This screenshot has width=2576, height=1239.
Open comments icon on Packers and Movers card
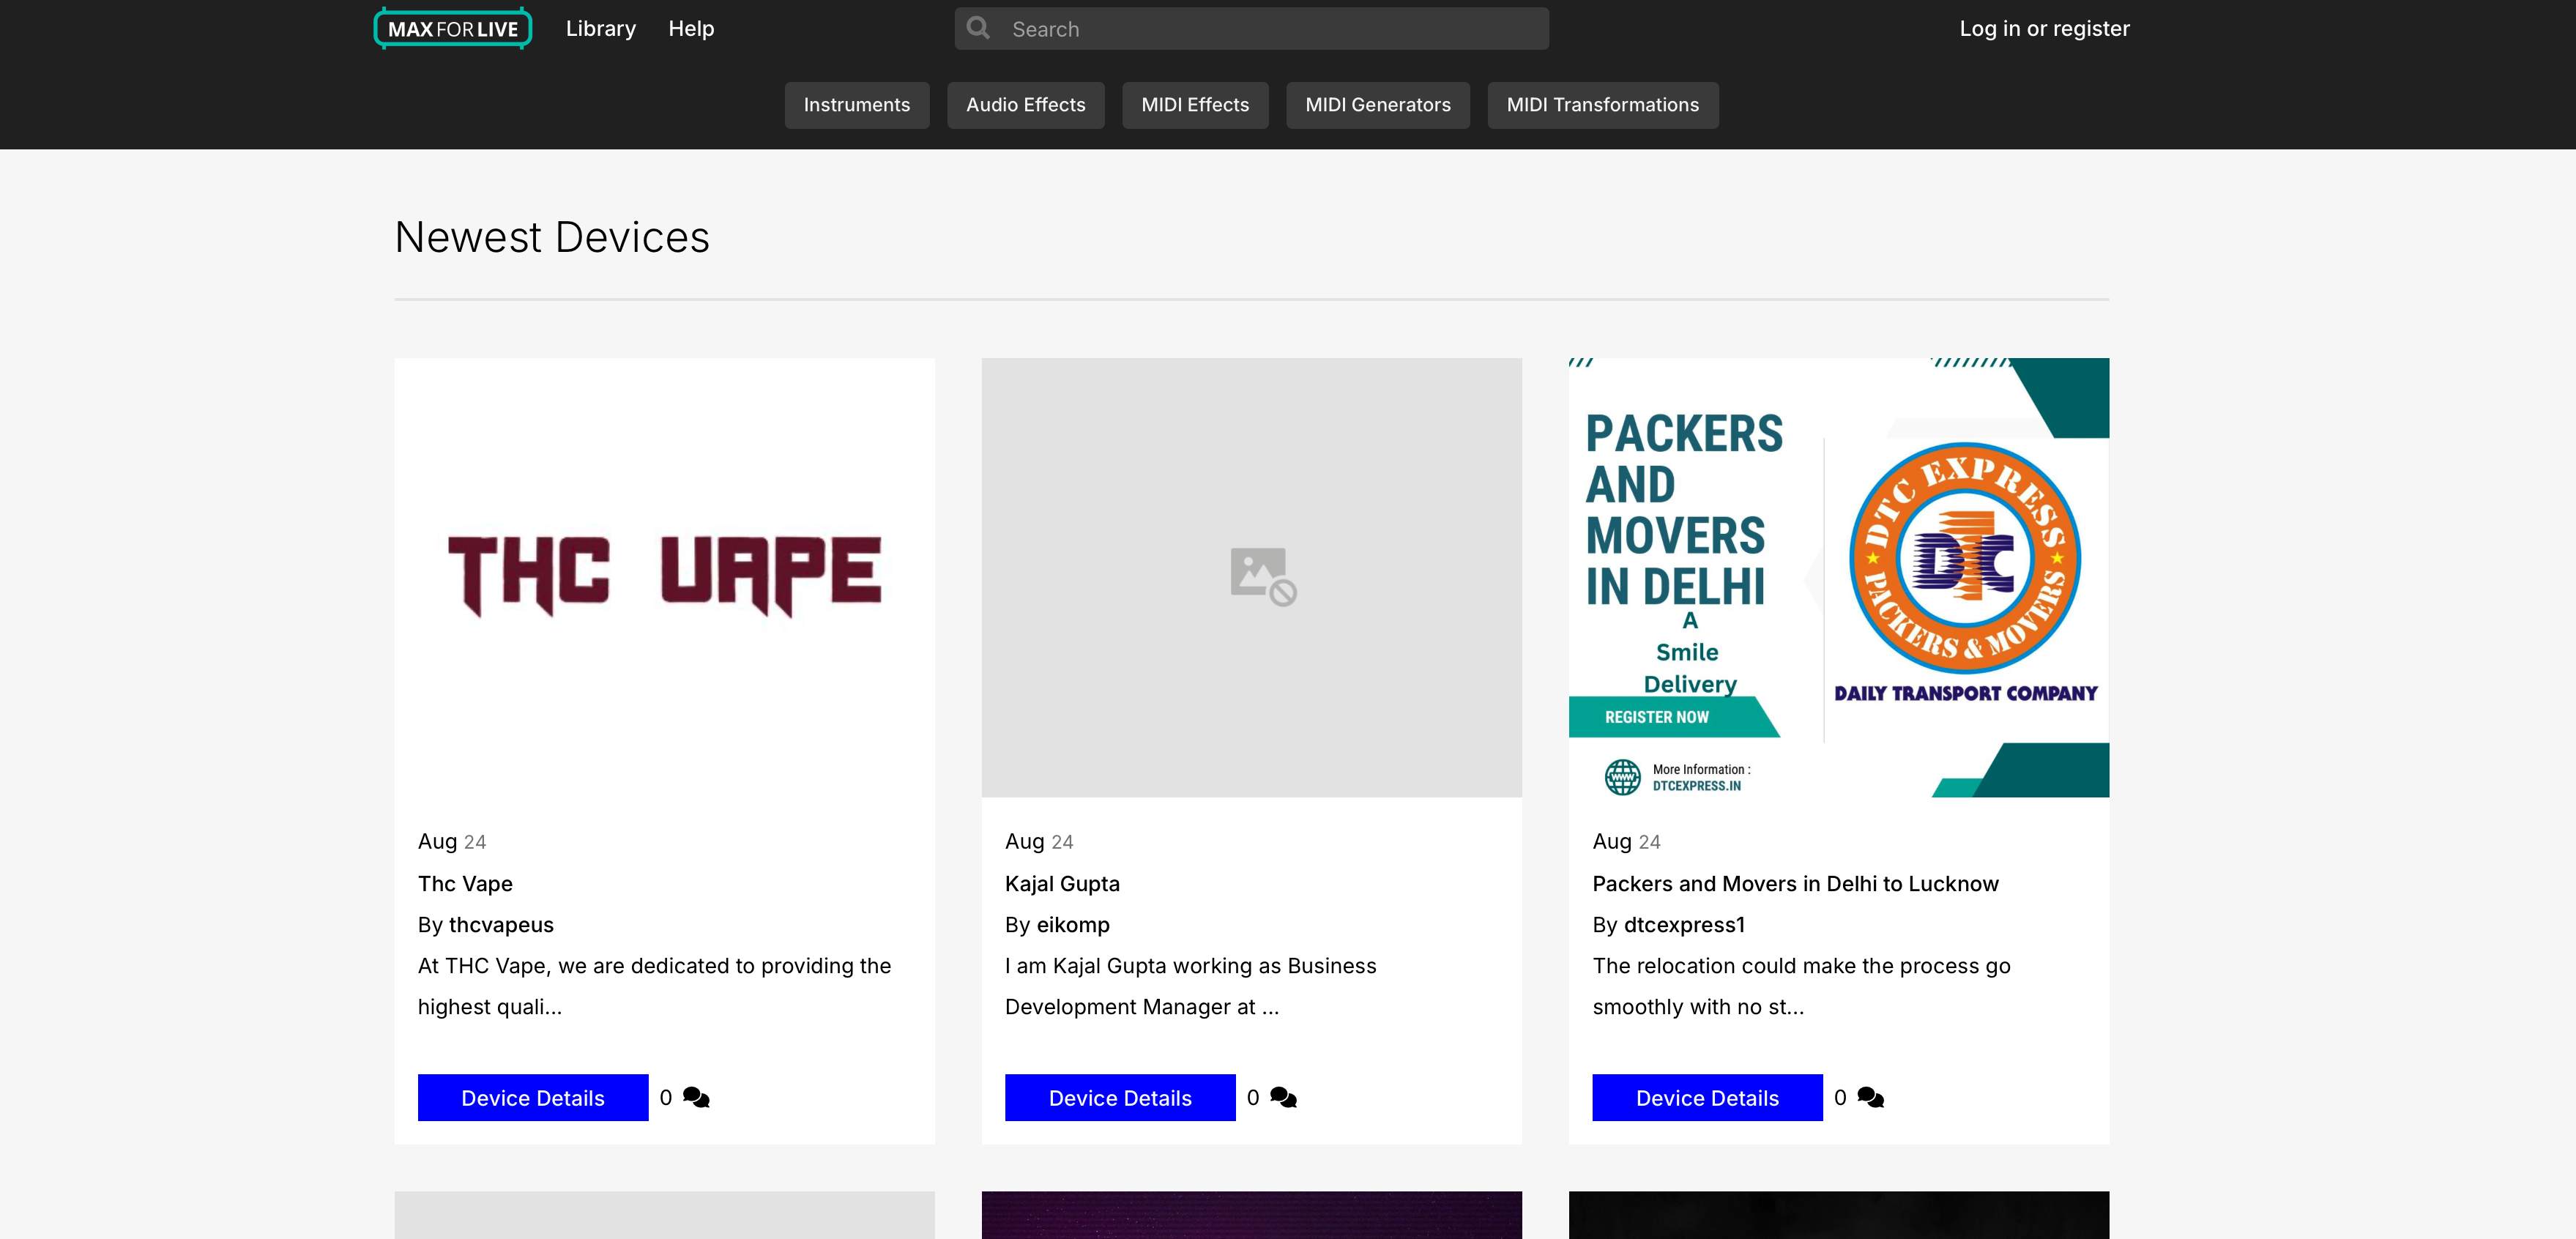1870,1097
